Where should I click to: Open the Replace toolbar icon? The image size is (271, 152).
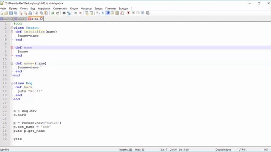[x=69, y=13]
